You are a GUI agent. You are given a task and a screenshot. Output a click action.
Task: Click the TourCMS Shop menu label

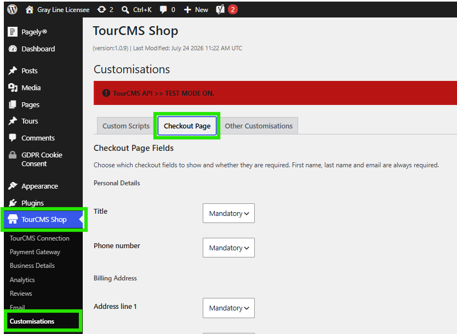point(44,219)
